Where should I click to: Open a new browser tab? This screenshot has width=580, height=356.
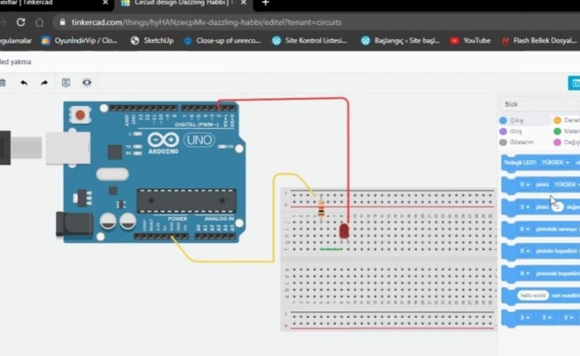click(x=265, y=4)
